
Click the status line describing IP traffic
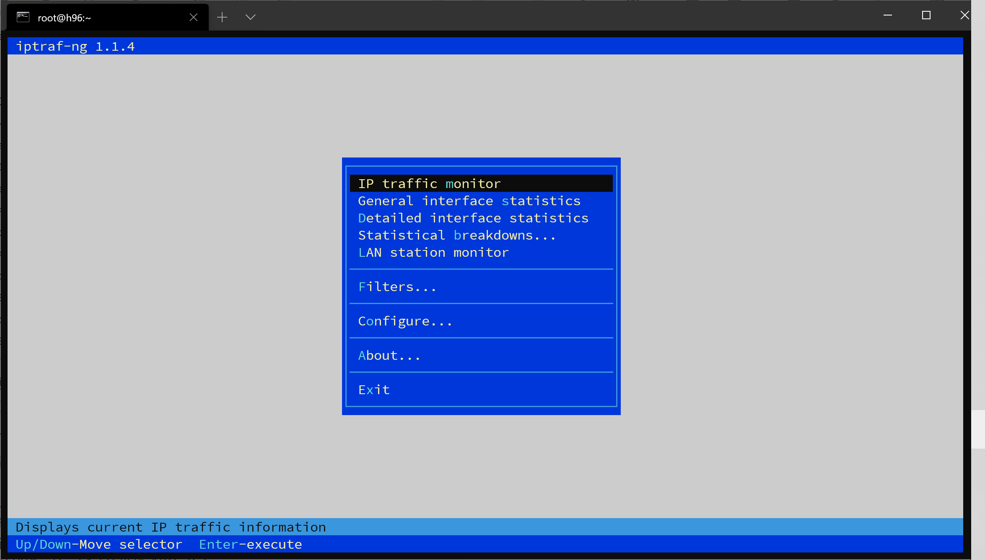(171, 527)
